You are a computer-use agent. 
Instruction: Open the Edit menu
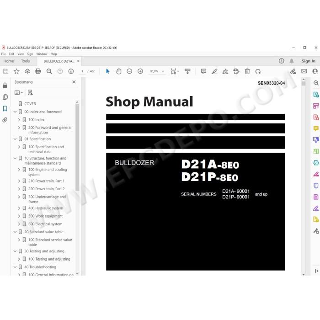(11, 54)
